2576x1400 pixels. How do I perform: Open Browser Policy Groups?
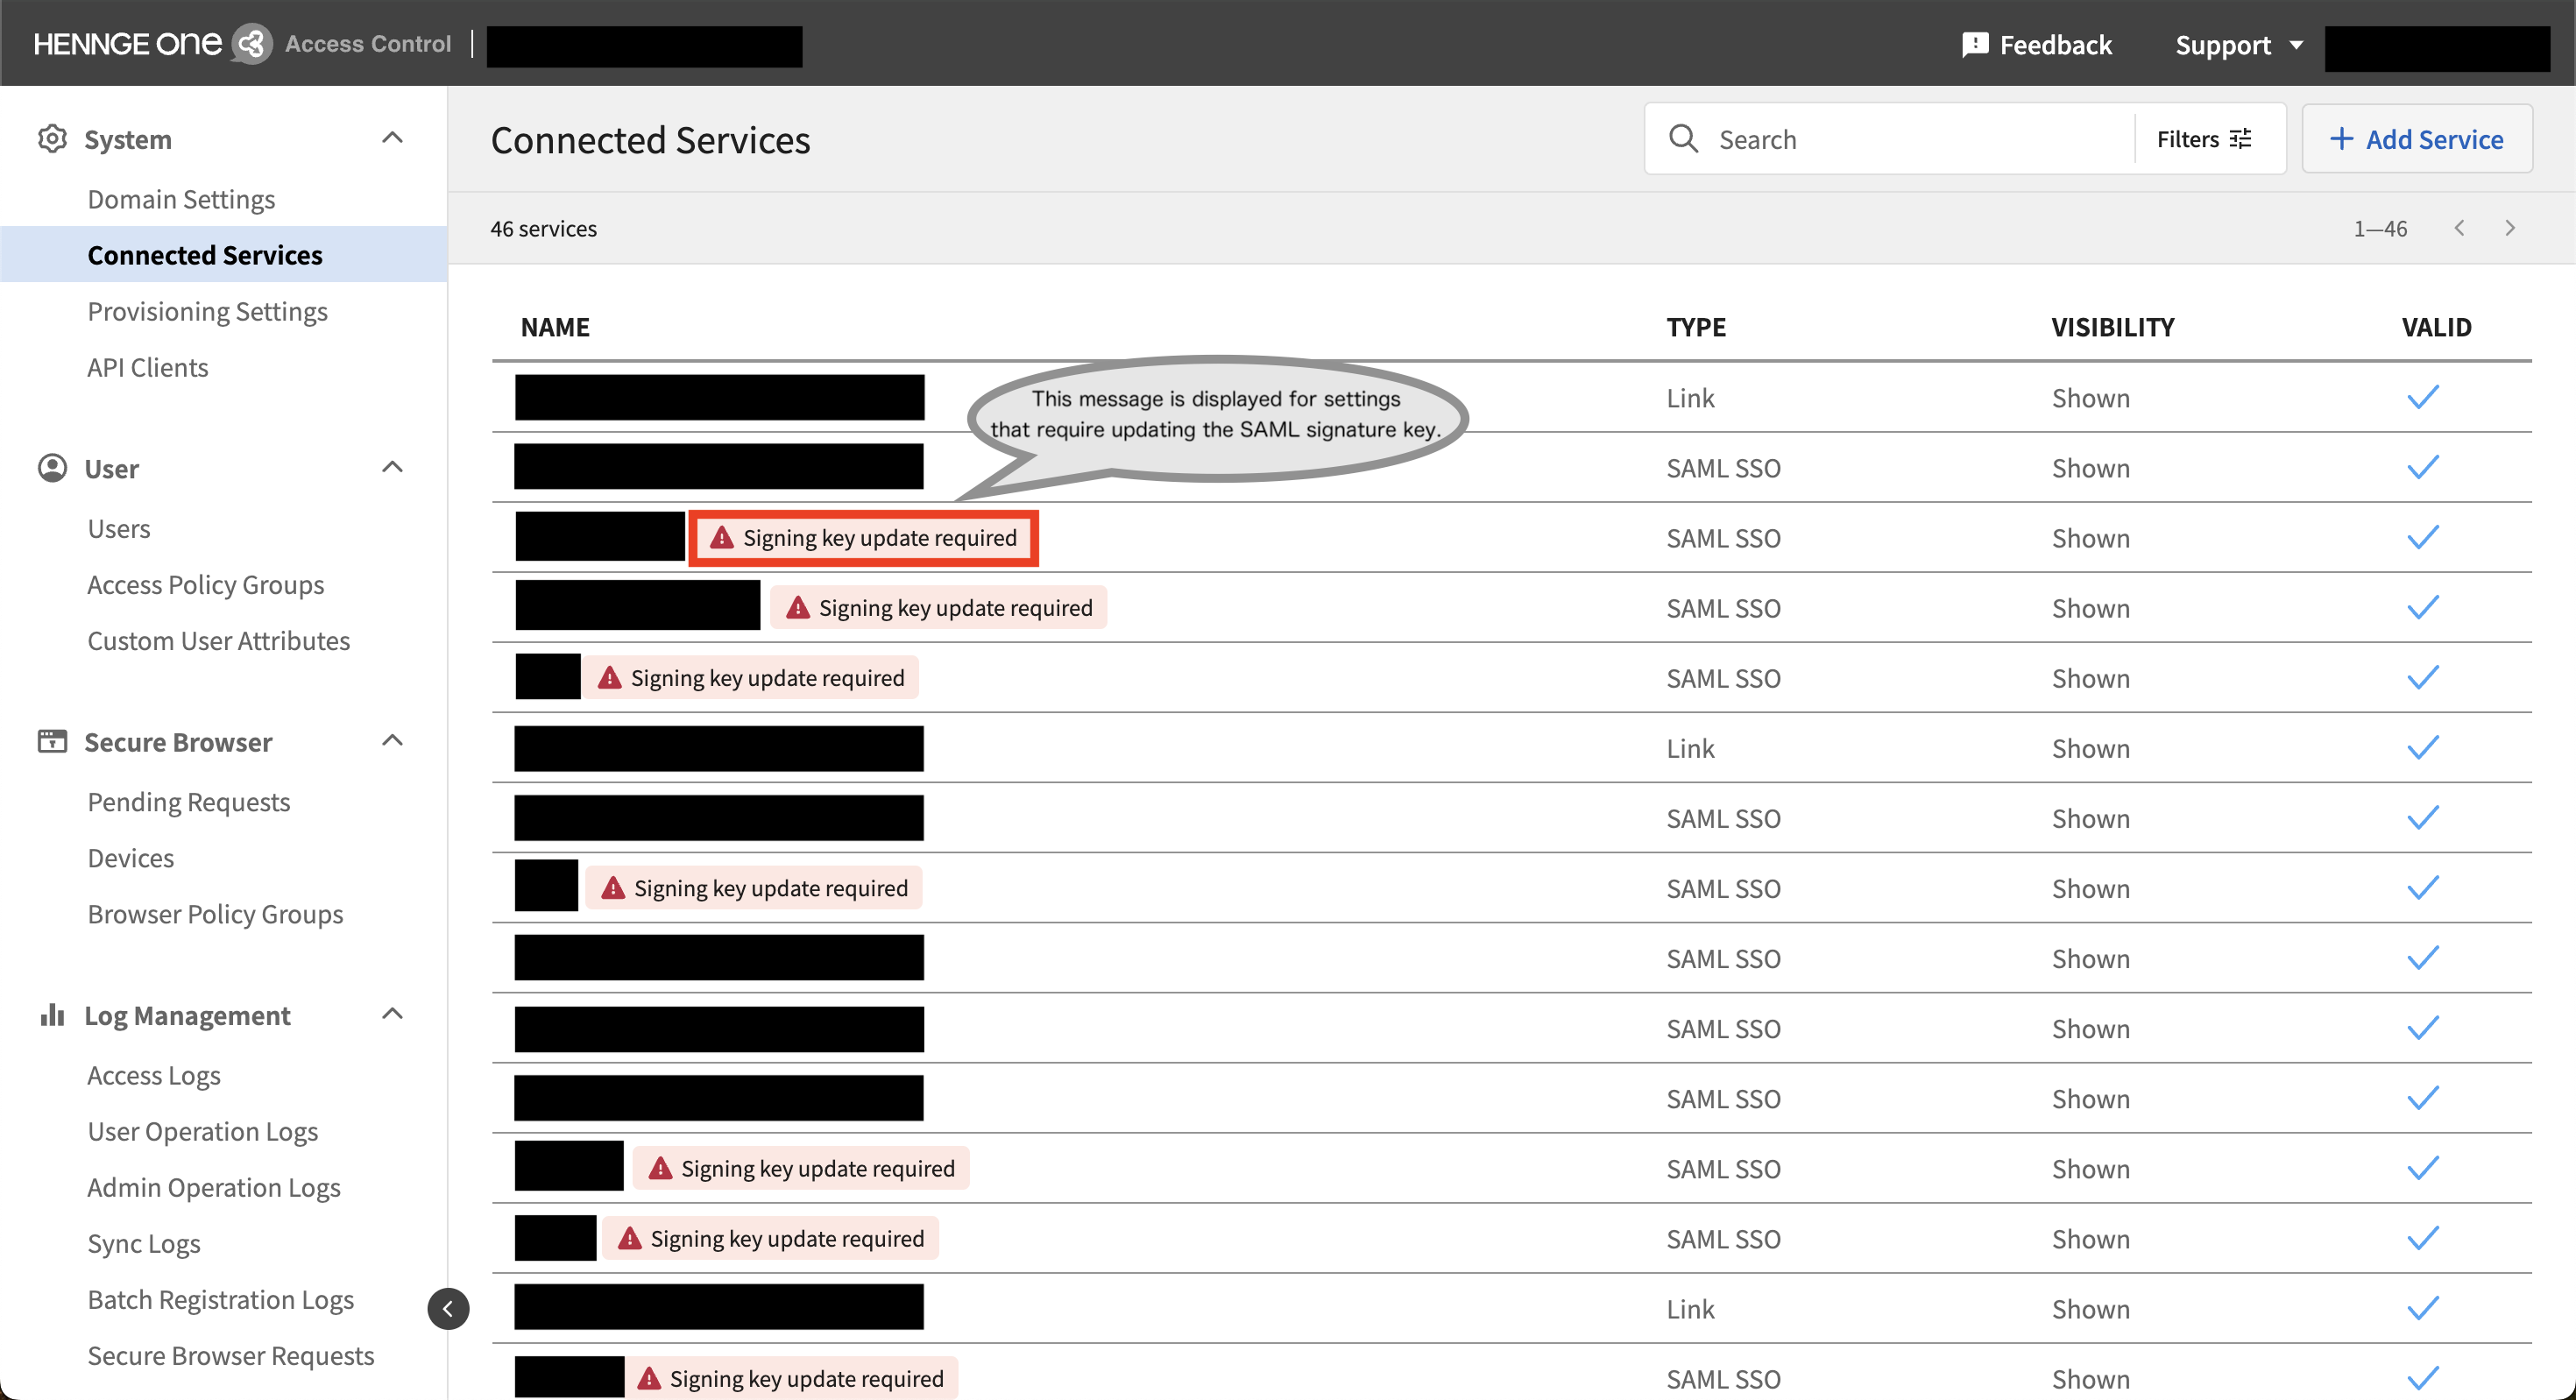click(215, 914)
